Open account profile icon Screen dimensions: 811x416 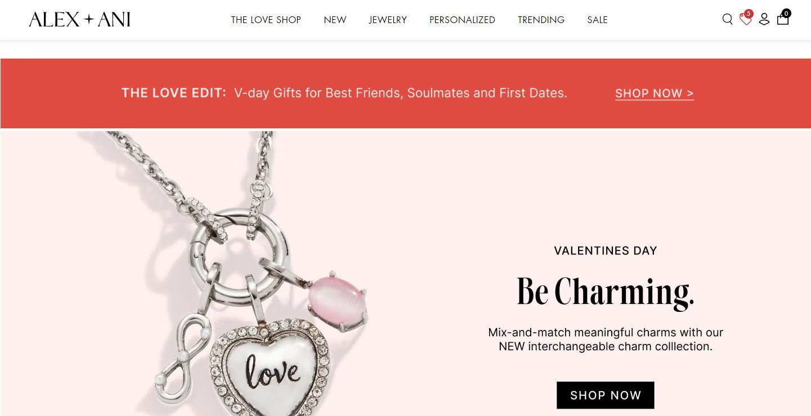pos(764,20)
